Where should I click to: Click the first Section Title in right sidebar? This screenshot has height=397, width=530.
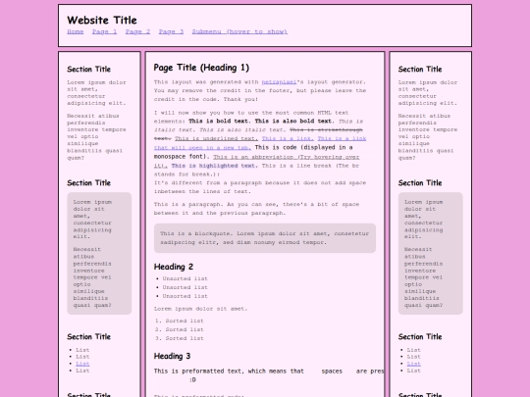[420, 70]
